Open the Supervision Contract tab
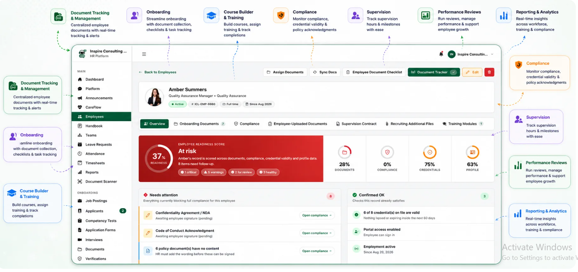Screen dimensions: 578x272 [x=356, y=124]
